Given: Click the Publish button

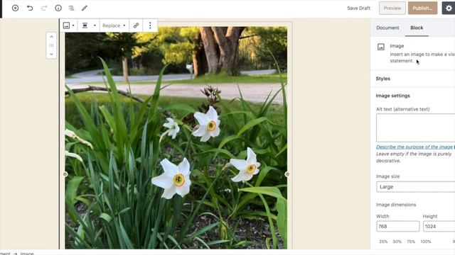Looking at the screenshot, I should click(422, 8).
